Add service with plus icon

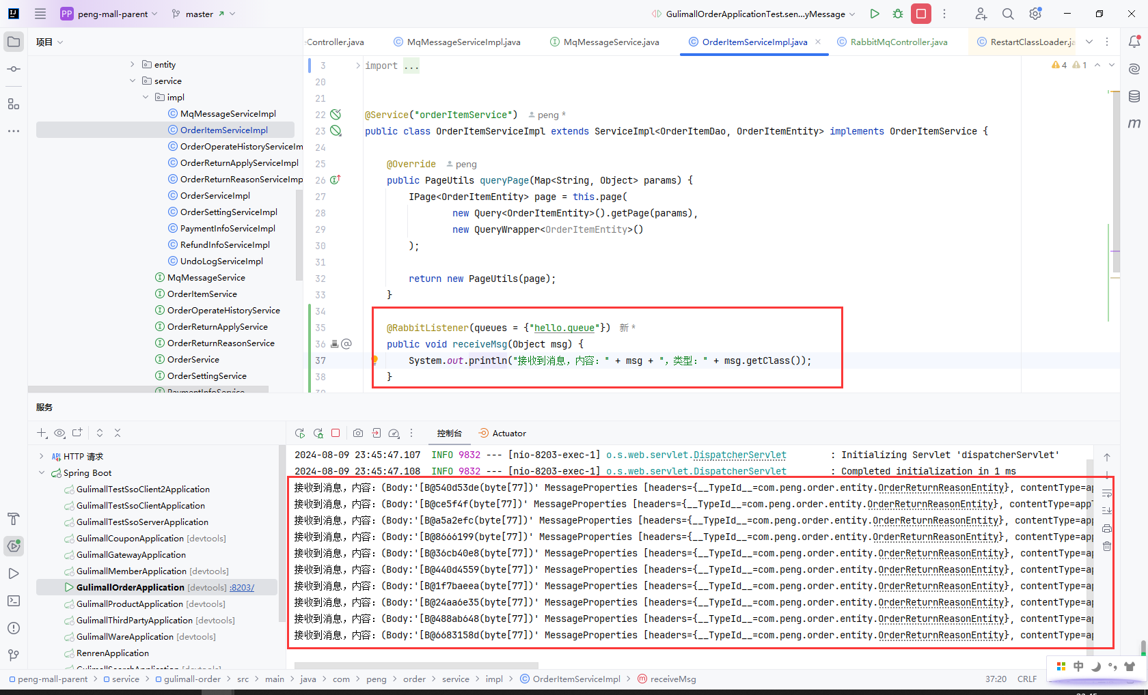click(42, 433)
